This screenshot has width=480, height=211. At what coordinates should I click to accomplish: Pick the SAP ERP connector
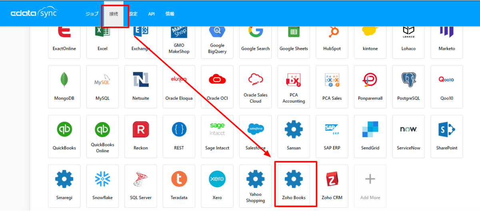pos(332,136)
